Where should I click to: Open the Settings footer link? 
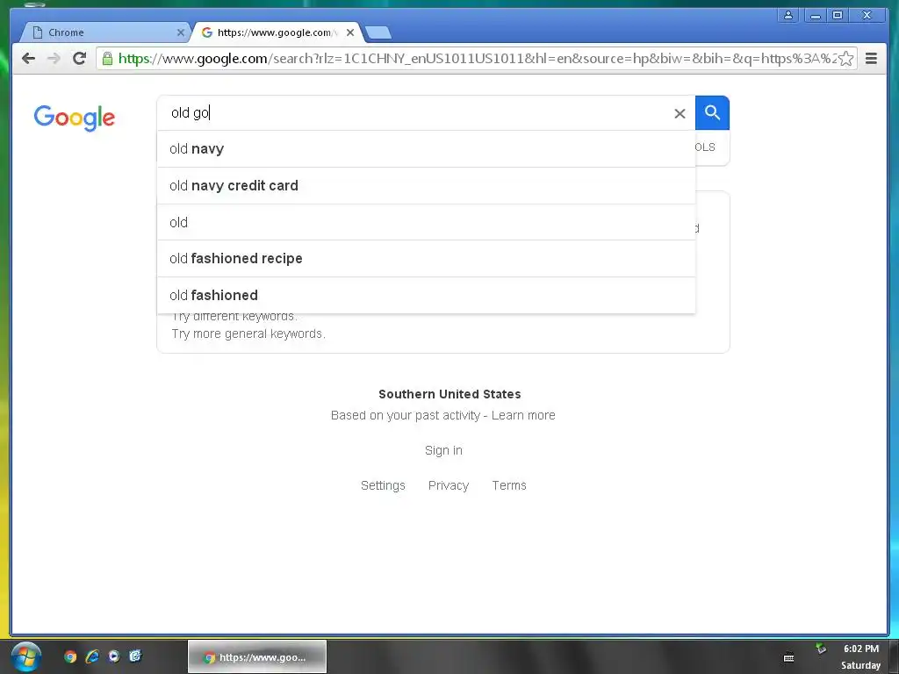click(383, 485)
